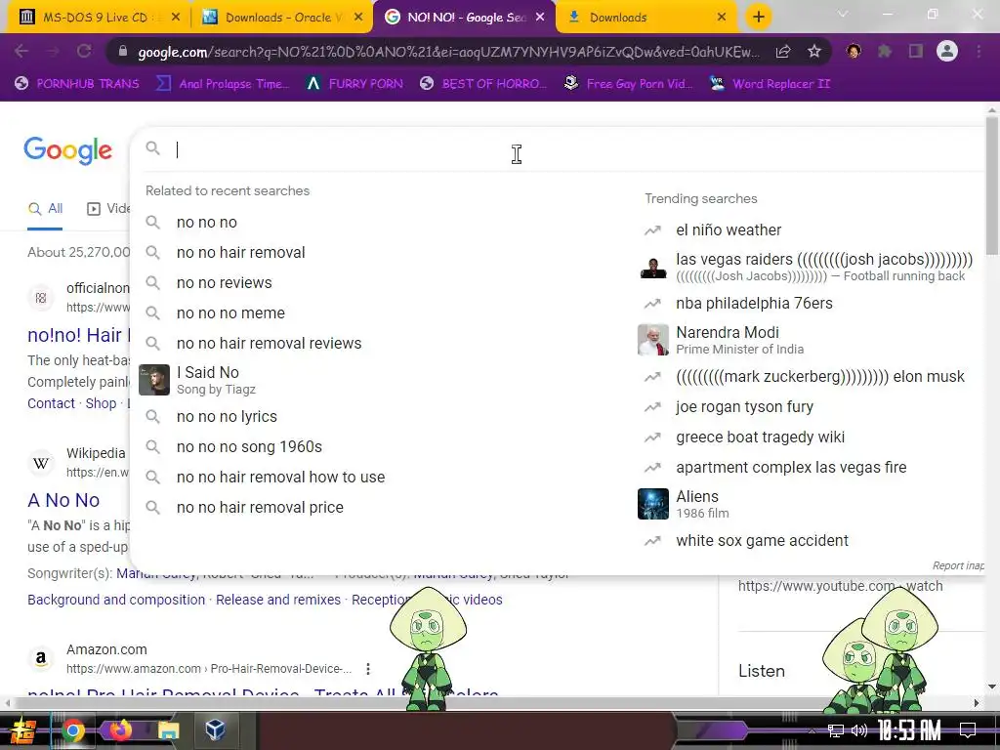The width and height of the screenshot is (1000, 750).
Task: Open the share page icon in address bar
Action: pos(783,51)
